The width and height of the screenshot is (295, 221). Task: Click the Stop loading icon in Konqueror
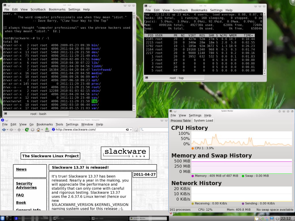(33, 130)
